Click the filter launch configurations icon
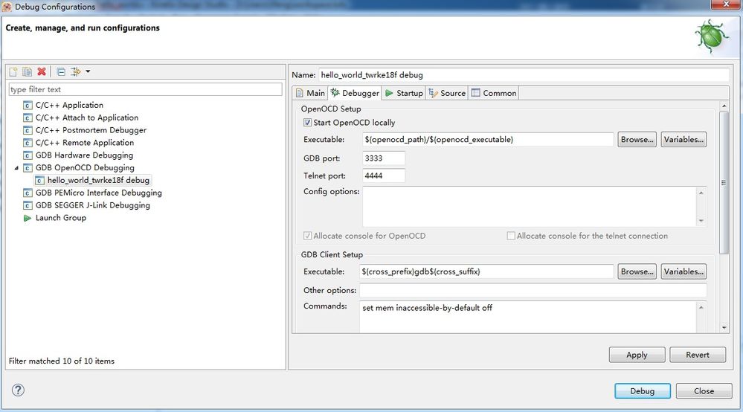743x412 pixels. click(75, 71)
